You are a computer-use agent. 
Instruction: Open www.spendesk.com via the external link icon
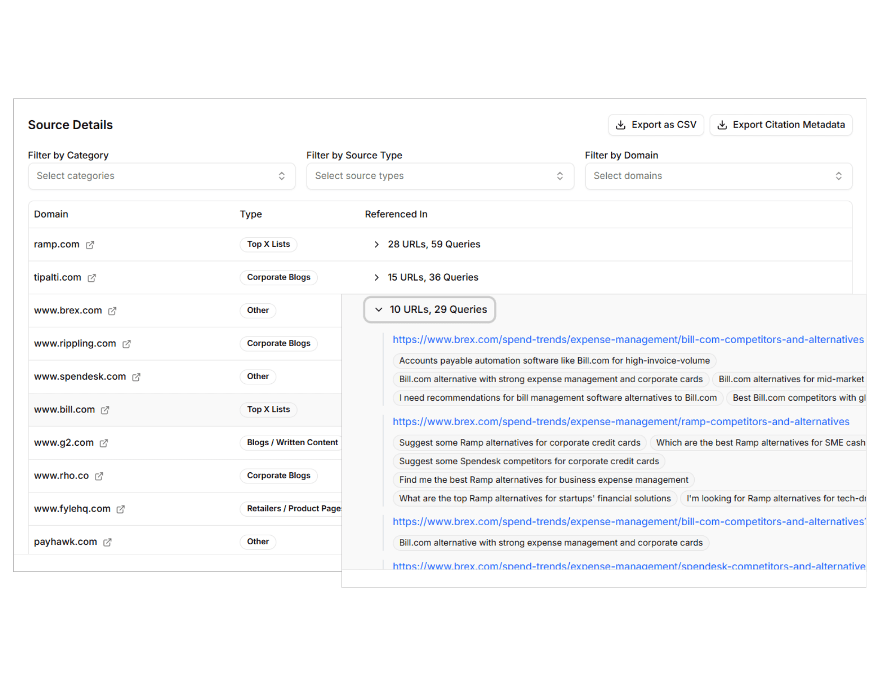pos(137,377)
